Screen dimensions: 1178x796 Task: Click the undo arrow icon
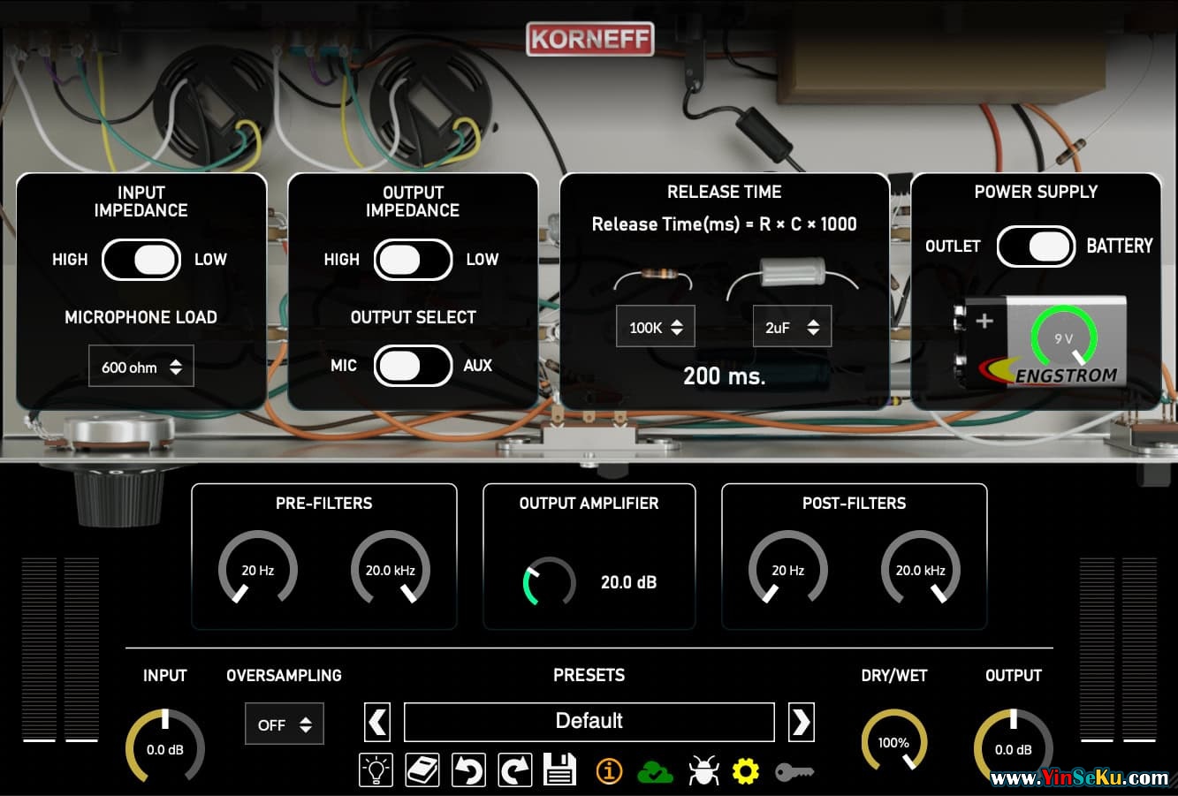pos(468,770)
